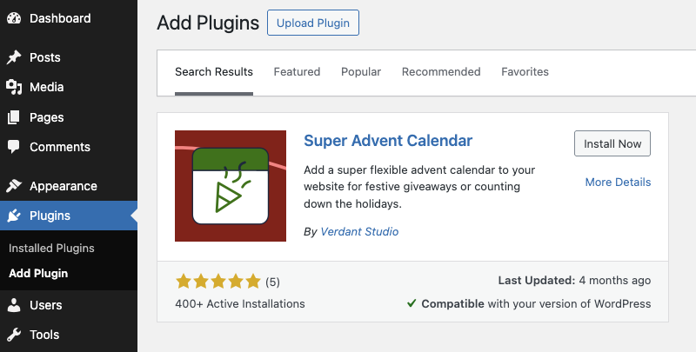Click the Comments speech bubble icon
696x352 pixels.
[x=14, y=147]
